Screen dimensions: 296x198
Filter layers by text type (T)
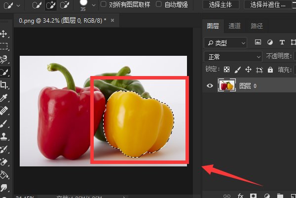(282, 42)
